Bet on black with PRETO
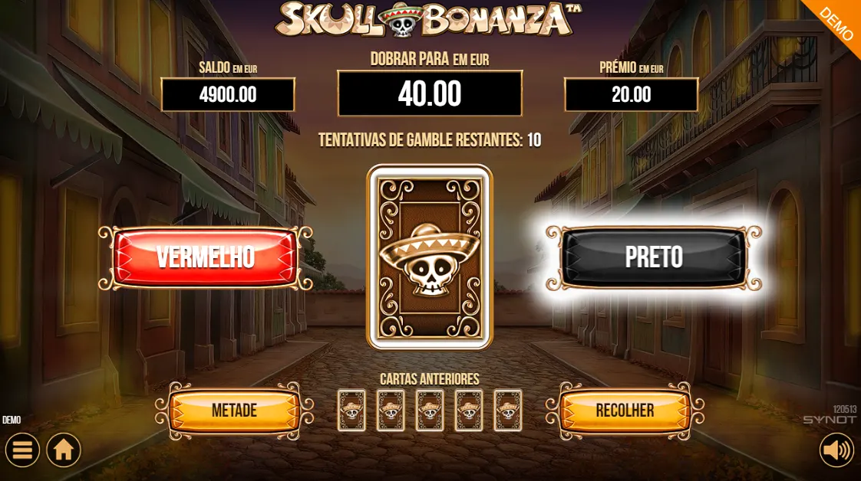The width and height of the screenshot is (861, 481). (654, 257)
